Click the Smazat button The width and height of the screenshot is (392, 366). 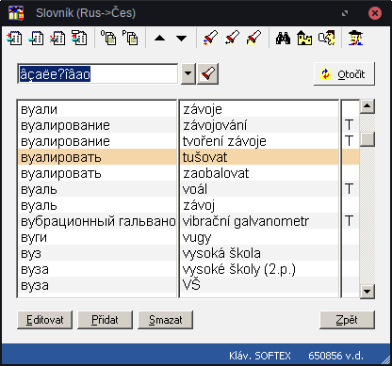pyautogui.click(x=165, y=320)
